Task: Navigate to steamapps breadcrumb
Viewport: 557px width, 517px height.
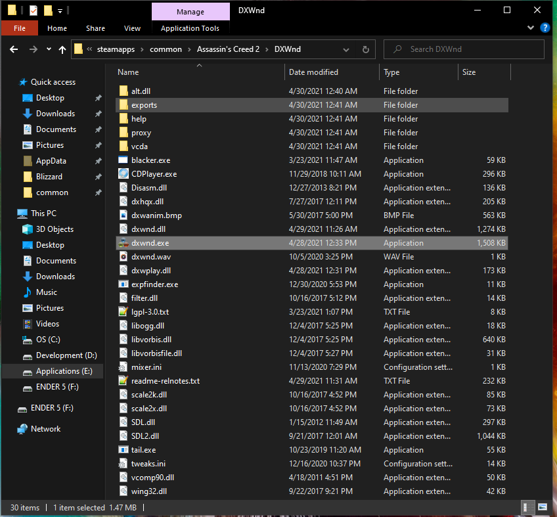Action: point(116,49)
